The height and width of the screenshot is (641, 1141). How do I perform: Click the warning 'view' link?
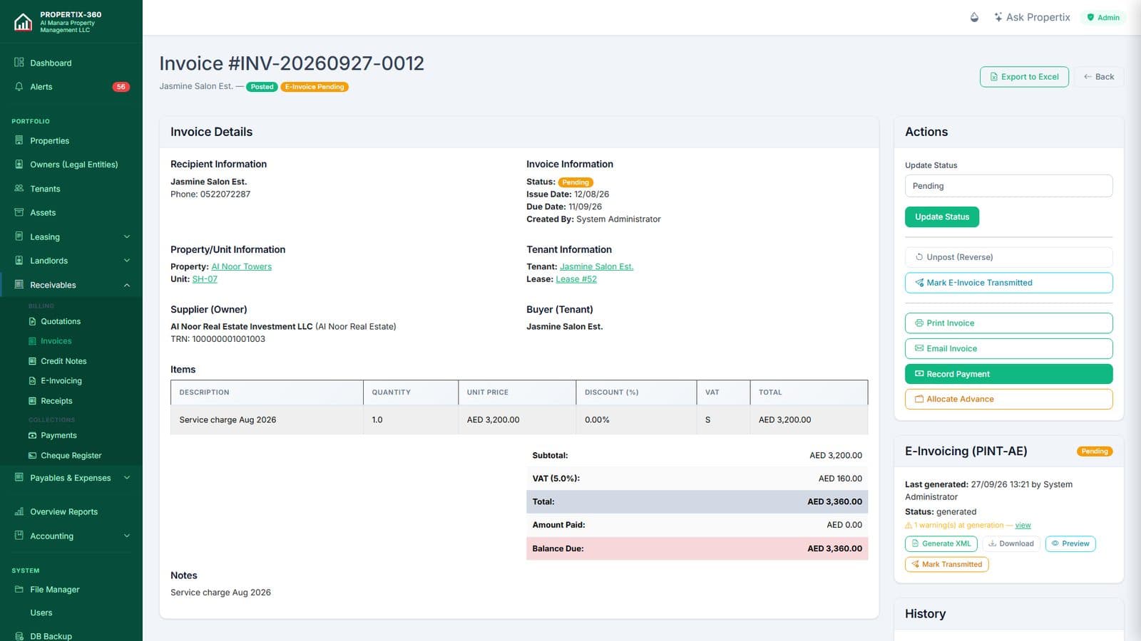(x=1023, y=526)
